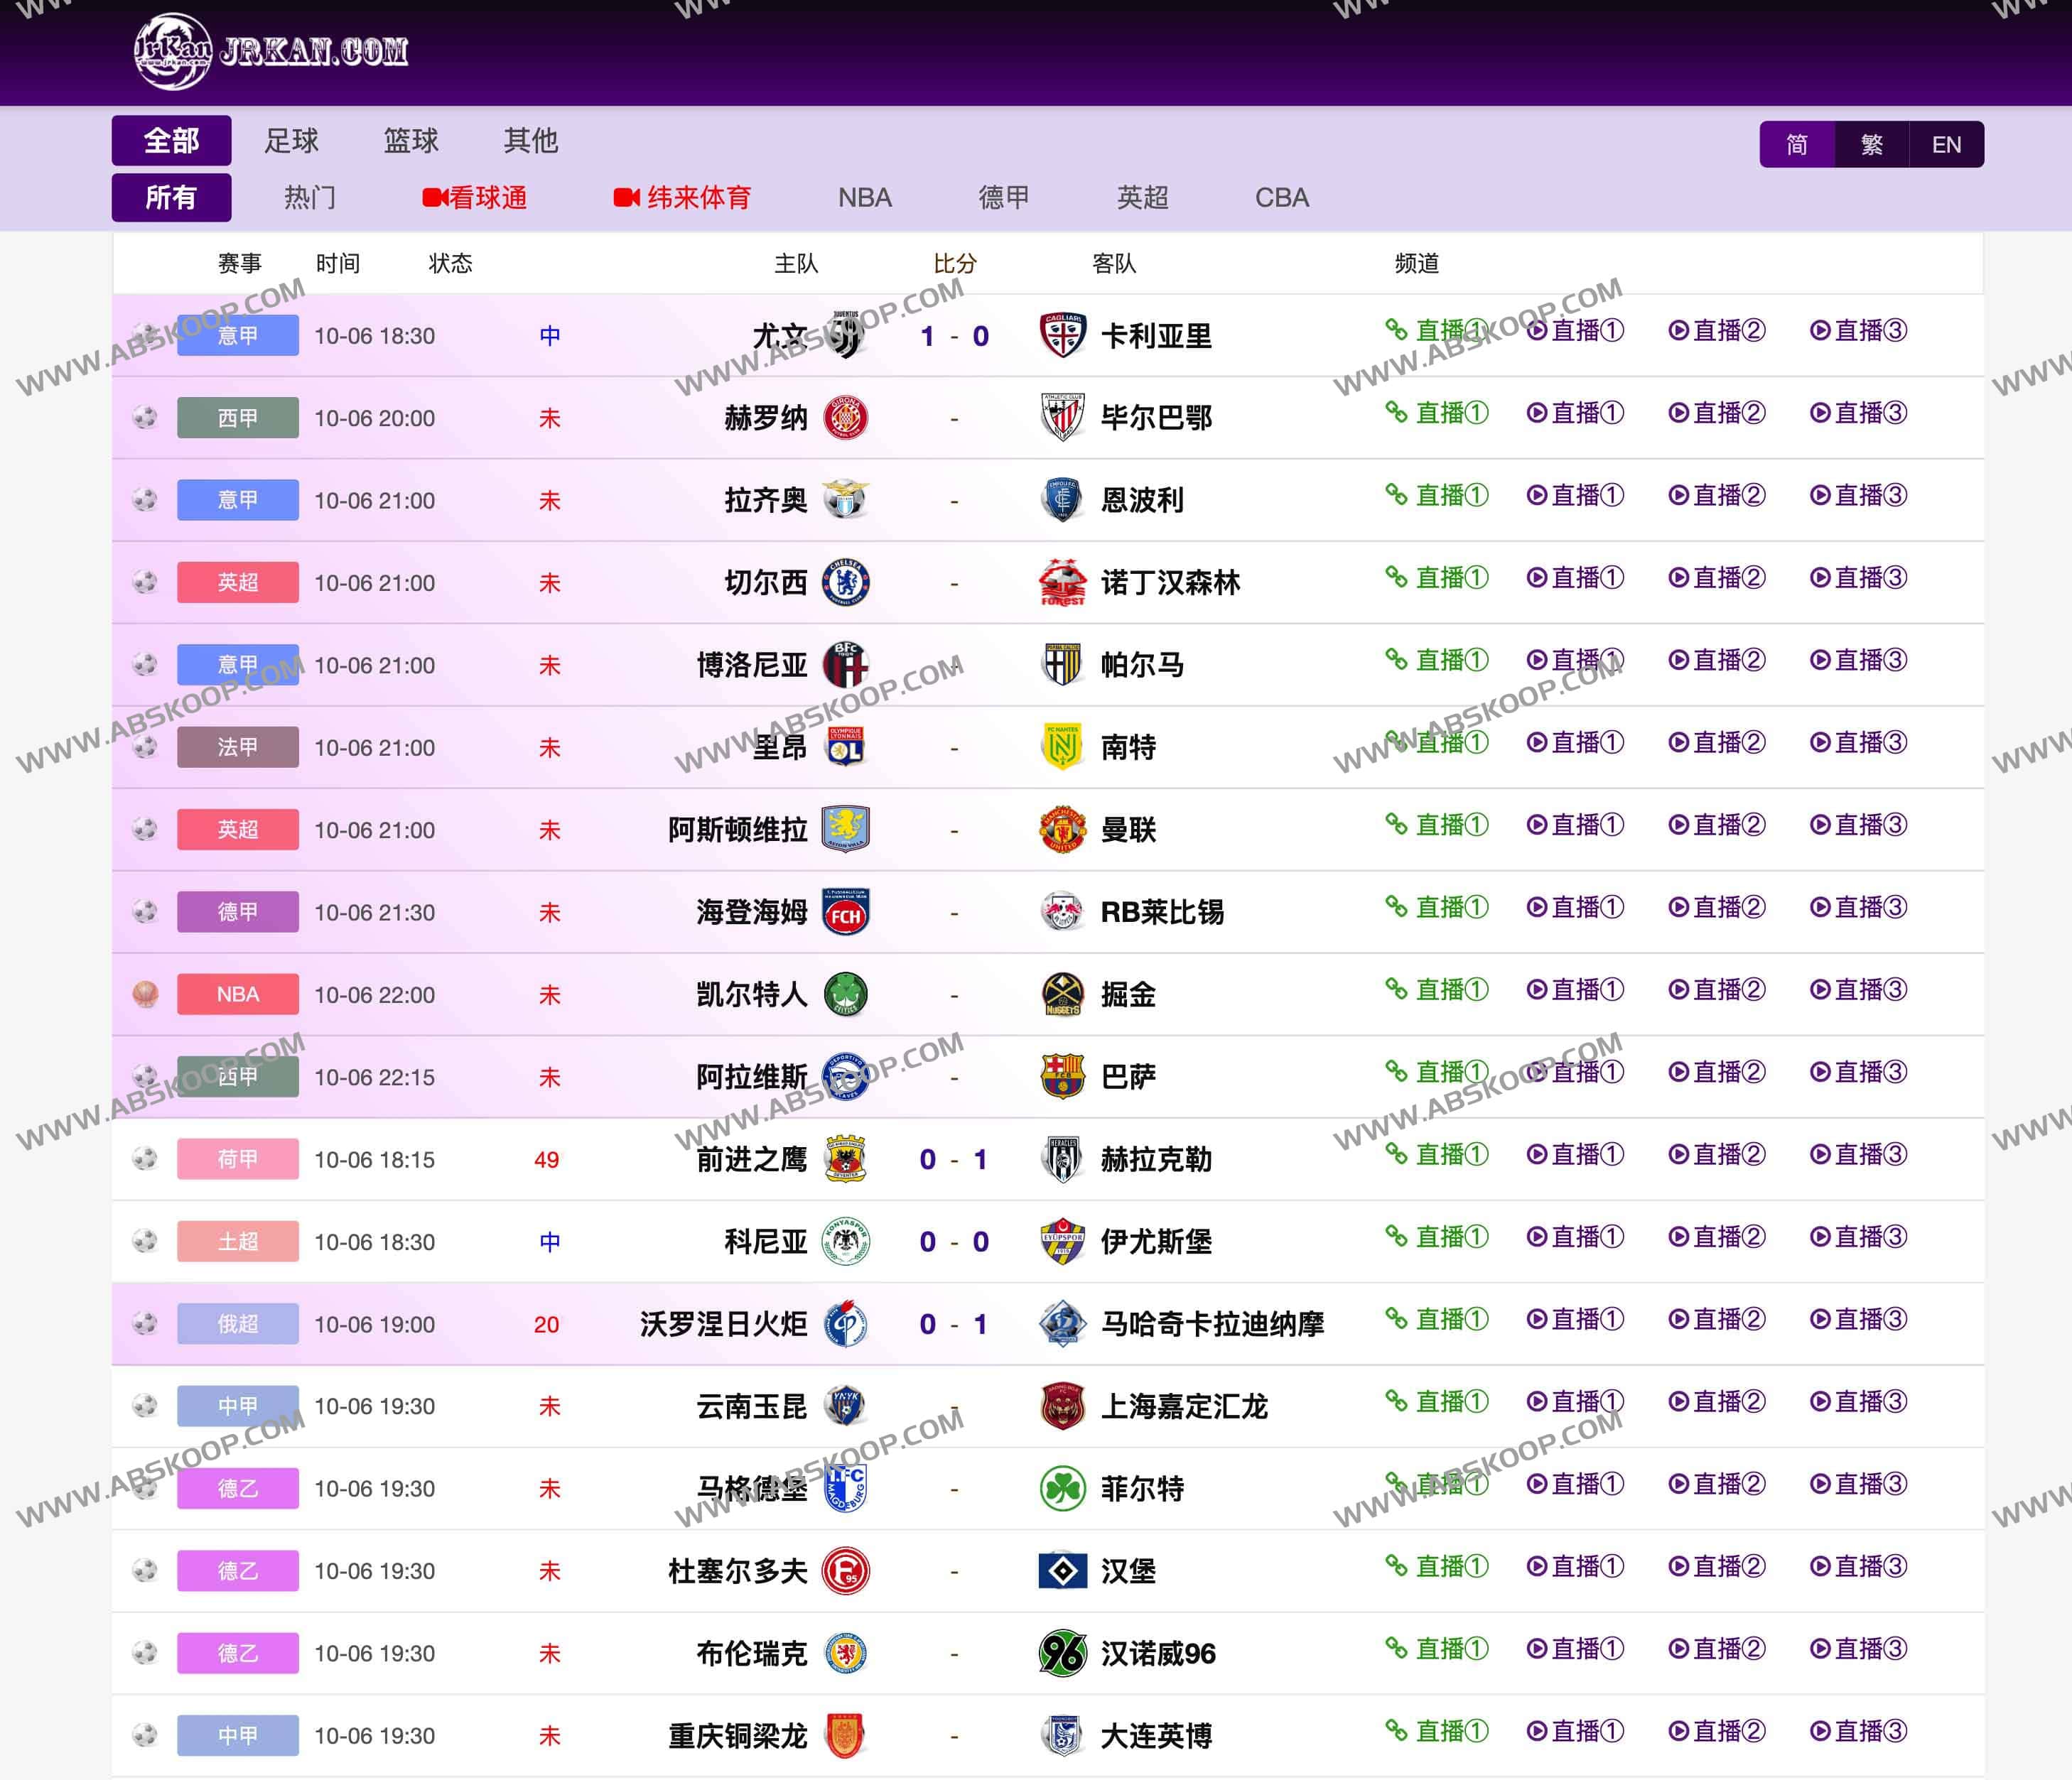Viewport: 2072px width, 1780px height.
Task: Click the Chelsea club badge
Action: pos(846,582)
